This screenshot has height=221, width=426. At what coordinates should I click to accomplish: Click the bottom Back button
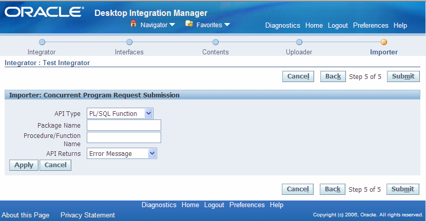coord(333,189)
